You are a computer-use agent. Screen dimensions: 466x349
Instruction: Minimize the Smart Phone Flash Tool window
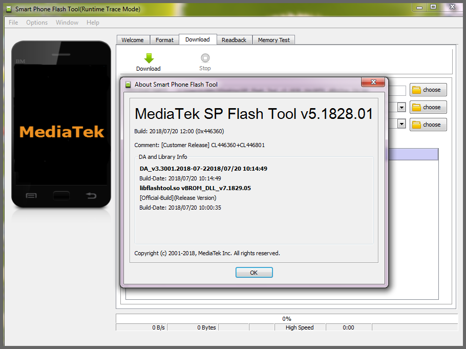tap(419, 7)
